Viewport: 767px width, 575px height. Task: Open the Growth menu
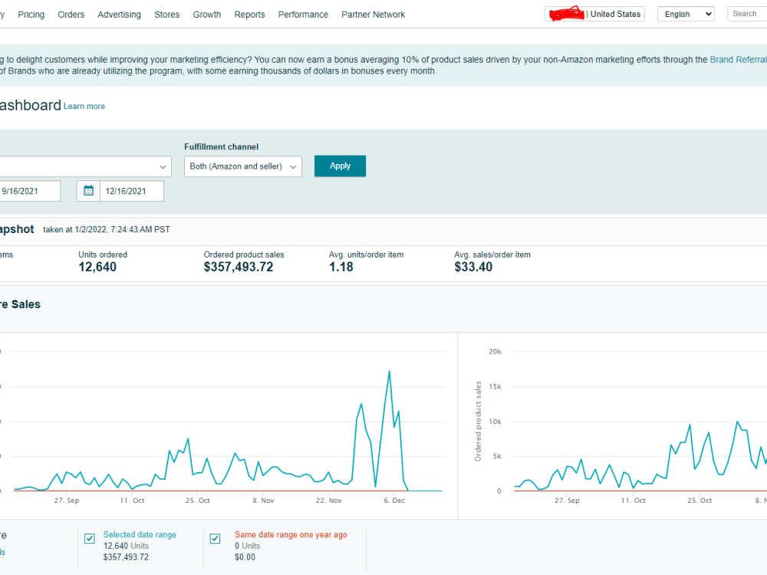(207, 15)
